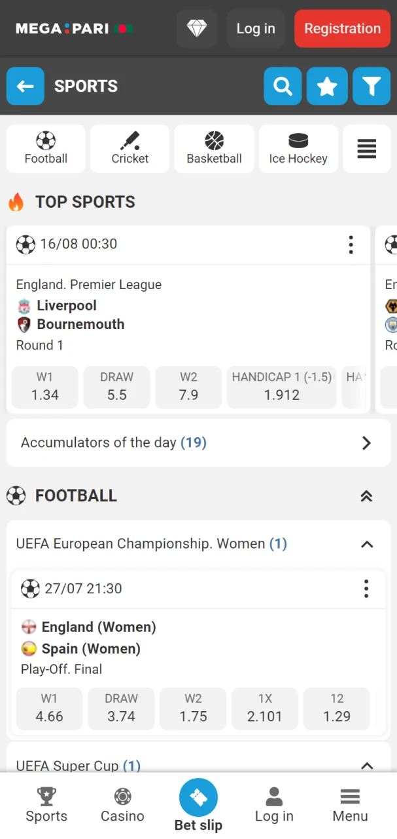Click the diamond VIP icon in header
This screenshot has width=397, height=839.
197,29
